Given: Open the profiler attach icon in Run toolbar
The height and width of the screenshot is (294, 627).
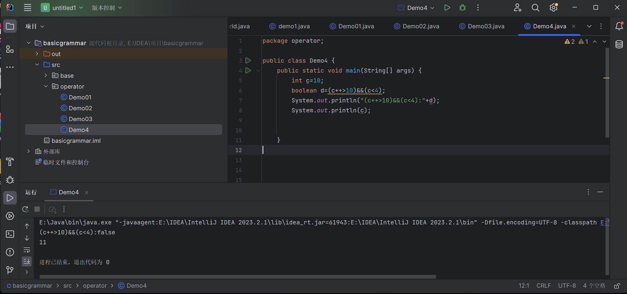Looking at the screenshot, I should (53, 209).
